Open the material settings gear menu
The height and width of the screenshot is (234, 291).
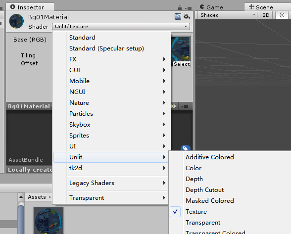point(187,17)
